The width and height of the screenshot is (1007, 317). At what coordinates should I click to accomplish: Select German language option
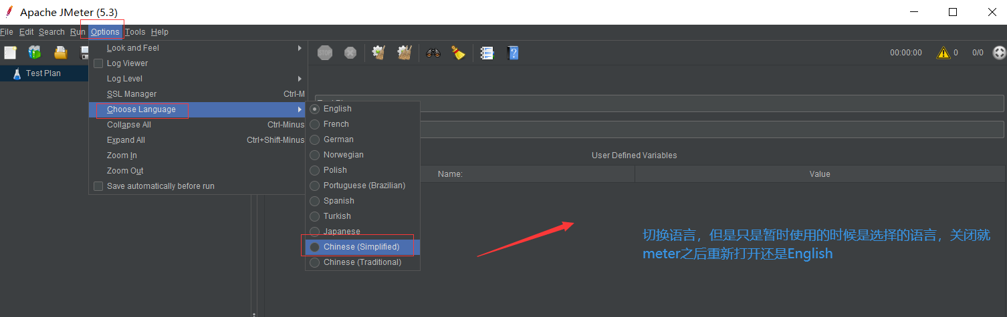pyautogui.click(x=362, y=139)
